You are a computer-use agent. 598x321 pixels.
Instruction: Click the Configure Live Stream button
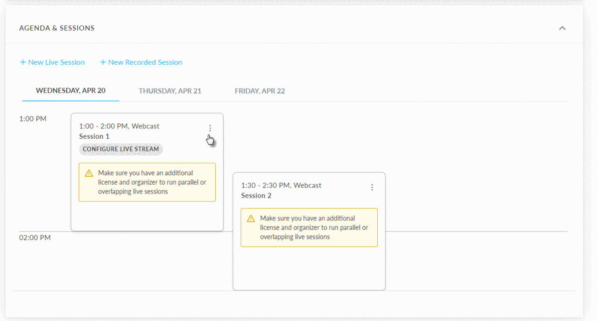tap(121, 149)
